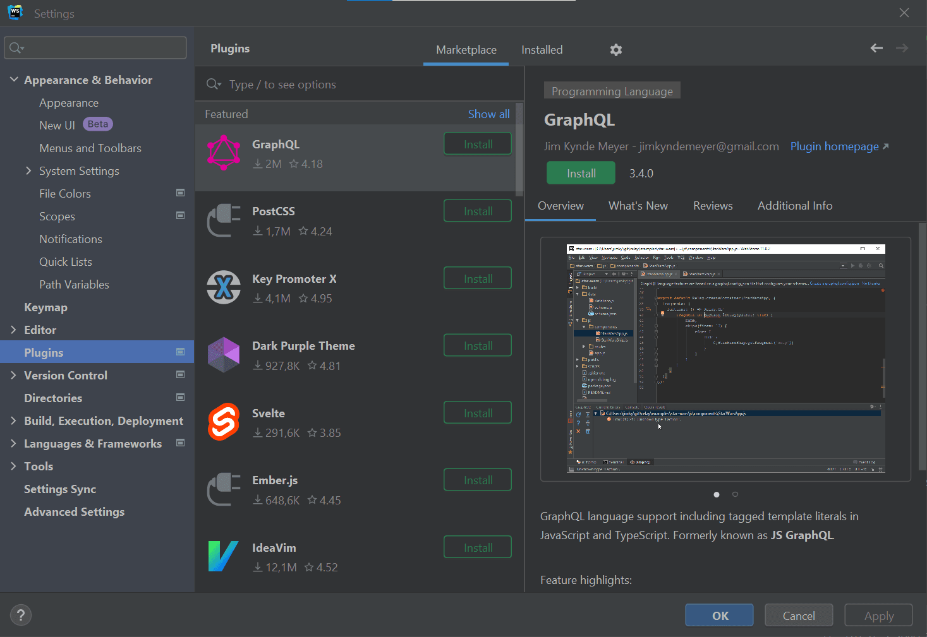Viewport: 927px width, 637px height.
Task: Focus the plugin search field
Action: click(360, 84)
